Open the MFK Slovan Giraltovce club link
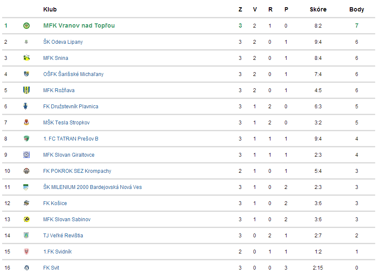Image resolution: width=376 pixels, height=273 pixels. pyautogui.click(x=69, y=155)
